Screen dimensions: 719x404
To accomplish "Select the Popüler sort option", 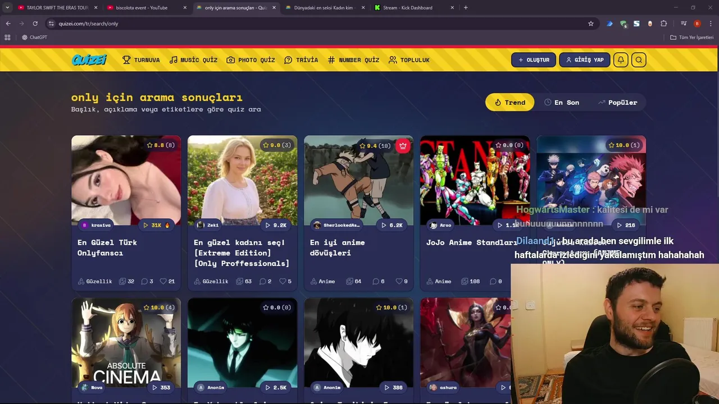I will point(617,102).
